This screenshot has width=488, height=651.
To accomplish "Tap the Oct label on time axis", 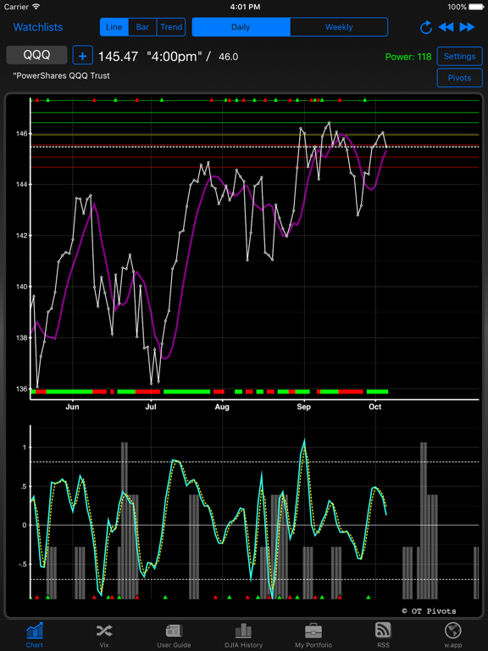I will 374,407.
